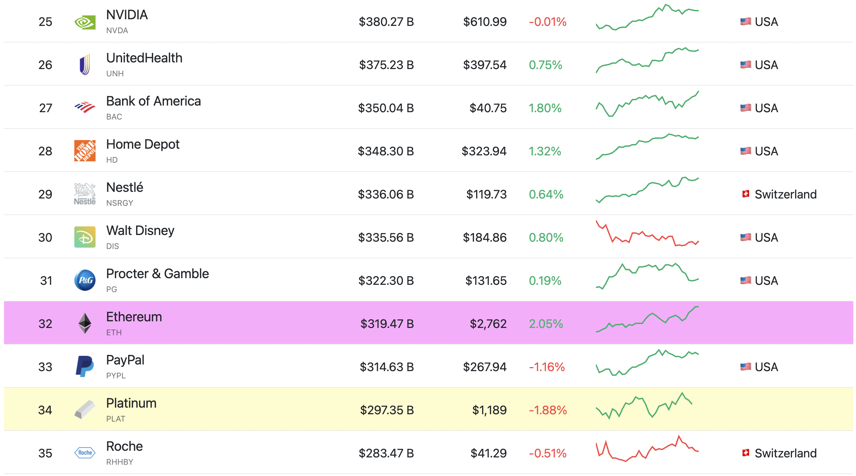
Task: Click the NVDA ticker symbol
Action: point(117,30)
